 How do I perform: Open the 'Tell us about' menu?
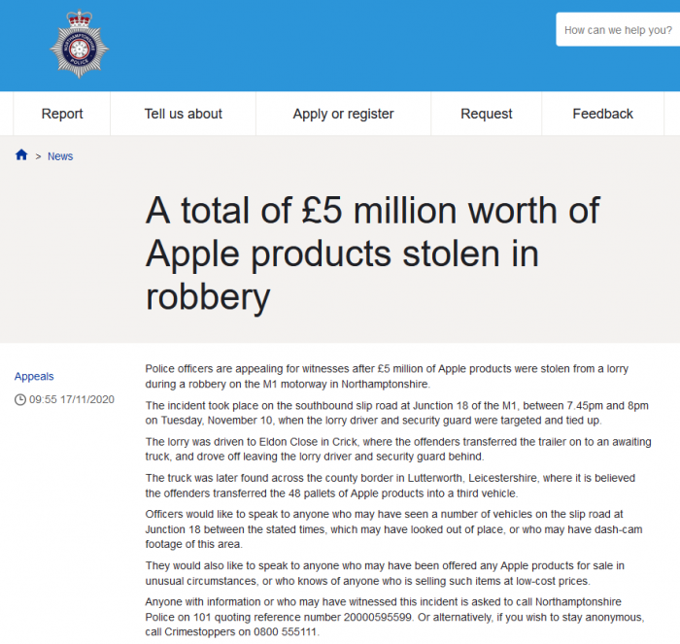(x=184, y=114)
